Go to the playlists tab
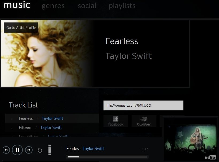Screen dimensions: 219x162 coord(122,6)
